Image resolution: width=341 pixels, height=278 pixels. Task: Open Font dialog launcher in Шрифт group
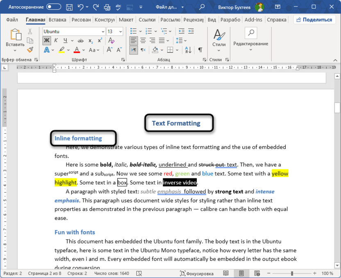(123, 59)
